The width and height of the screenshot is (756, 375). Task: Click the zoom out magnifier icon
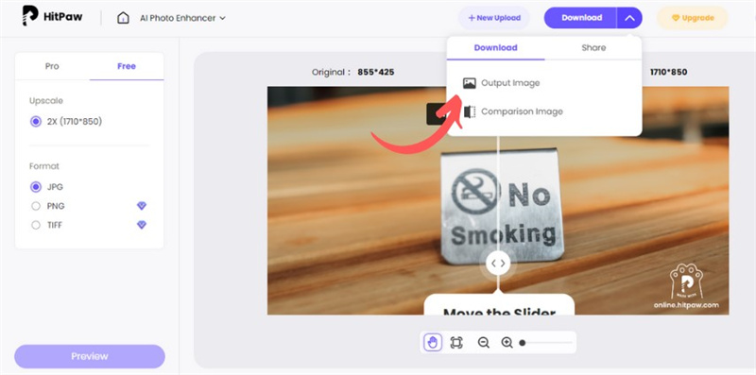(483, 342)
